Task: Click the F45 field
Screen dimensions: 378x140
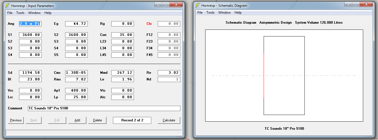Action: pos(169,55)
